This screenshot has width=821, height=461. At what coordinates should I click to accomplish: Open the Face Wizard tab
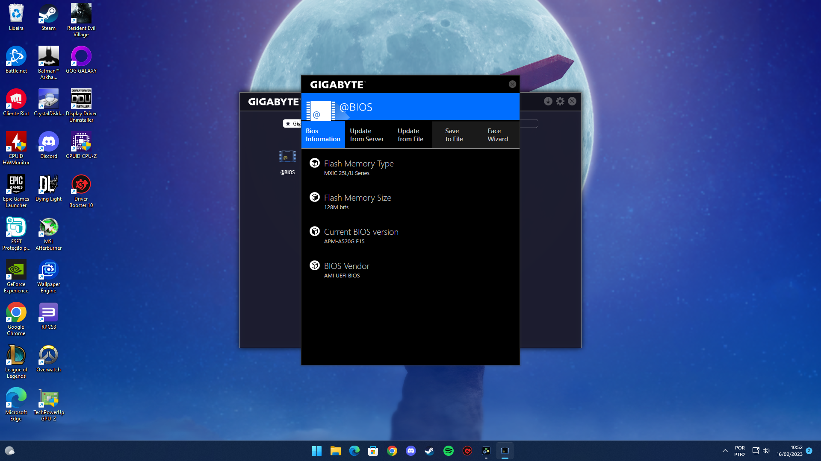[x=498, y=135]
